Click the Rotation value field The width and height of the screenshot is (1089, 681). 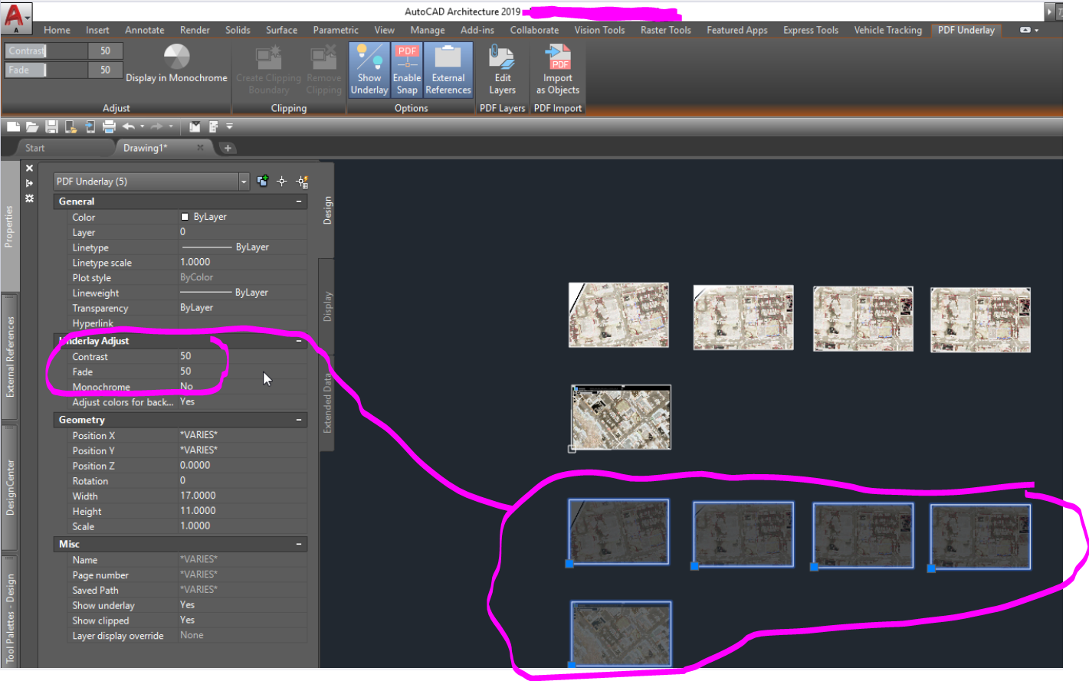click(242, 481)
